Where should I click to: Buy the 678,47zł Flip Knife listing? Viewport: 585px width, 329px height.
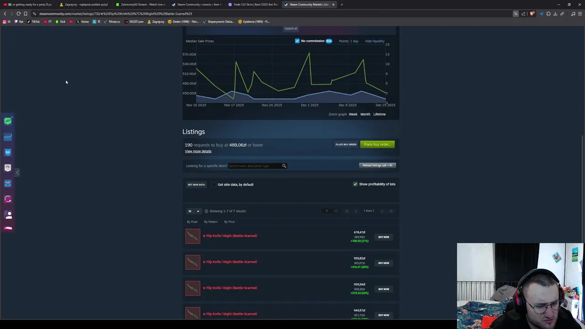point(383,237)
